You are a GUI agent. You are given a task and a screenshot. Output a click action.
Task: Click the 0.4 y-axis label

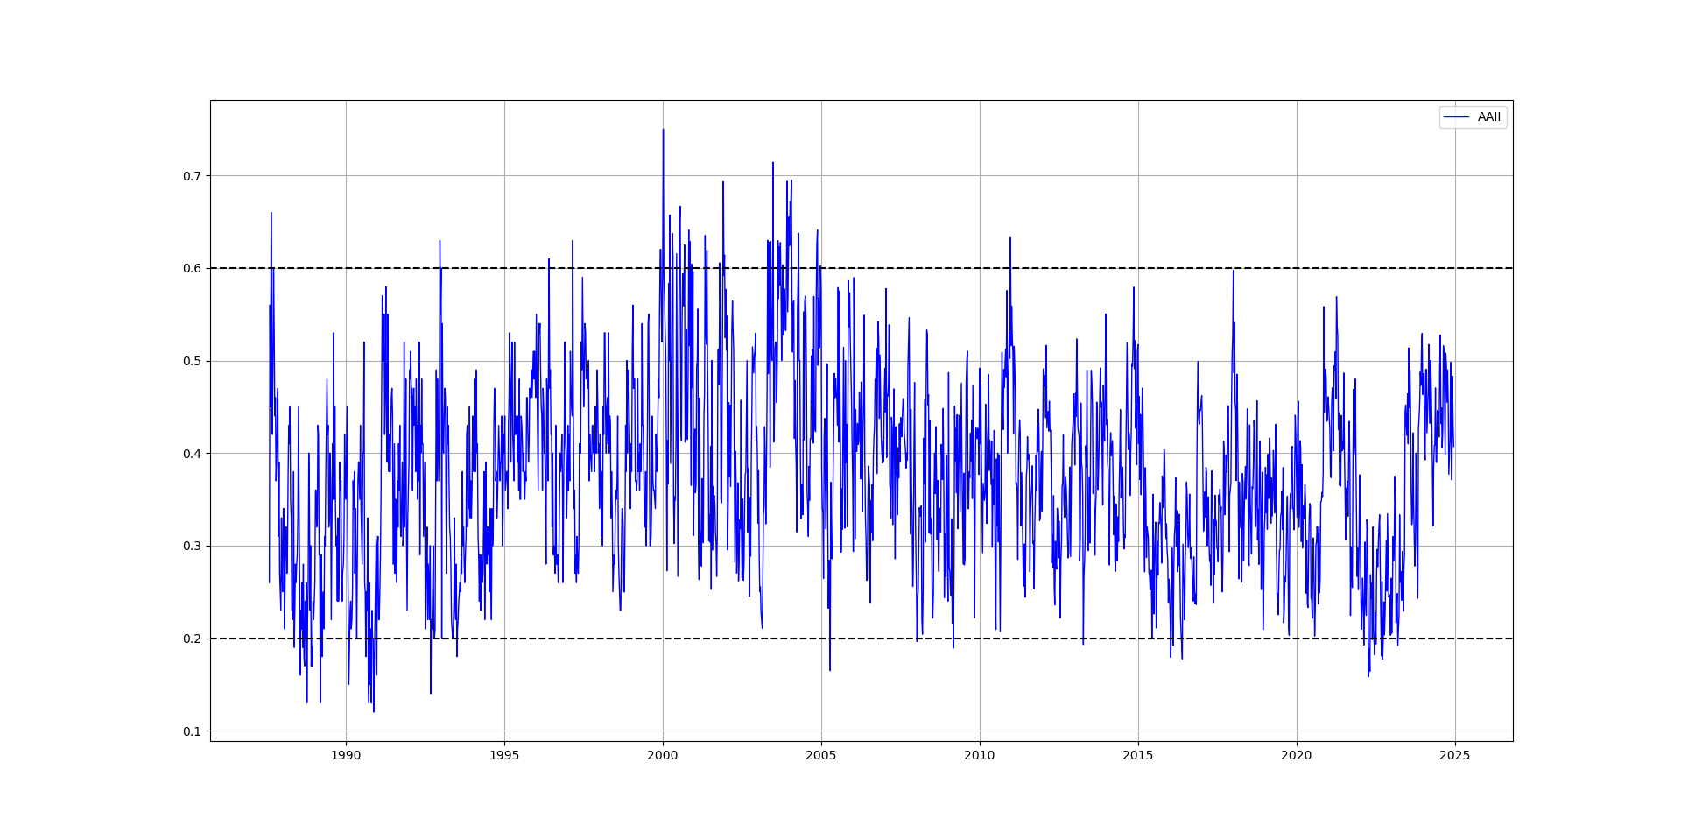tap(192, 454)
